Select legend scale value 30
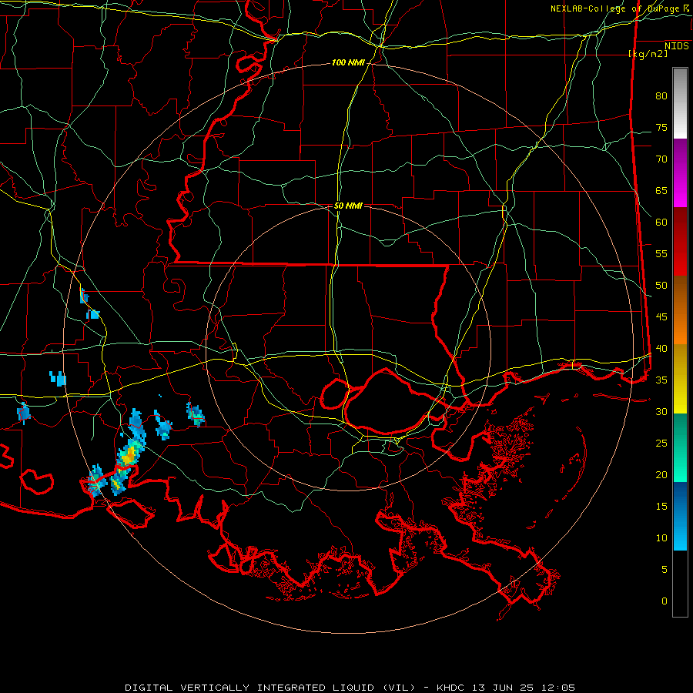 point(661,412)
